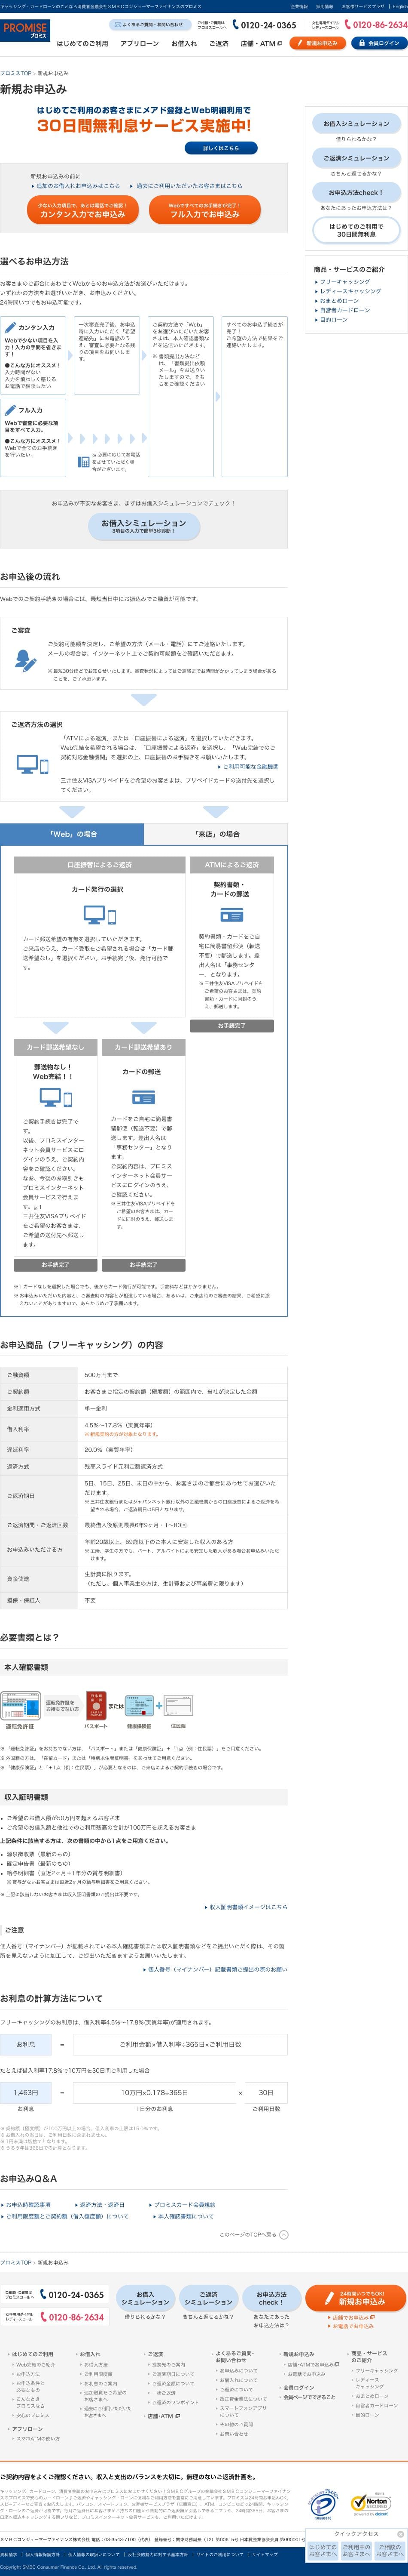Click the お借入シミュレーション sidebar button
408x2576 pixels.
pos(356,124)
